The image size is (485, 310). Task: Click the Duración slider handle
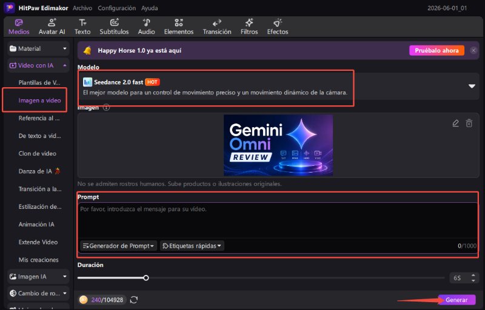coord(146,278)
